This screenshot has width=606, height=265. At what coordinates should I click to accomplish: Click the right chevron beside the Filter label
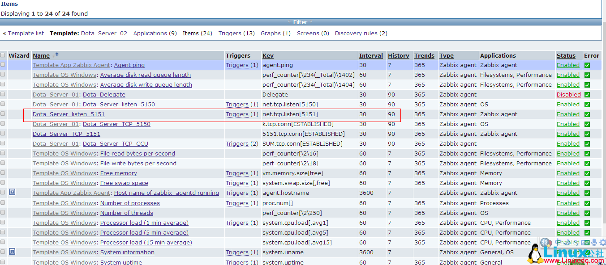click(311, 21)
